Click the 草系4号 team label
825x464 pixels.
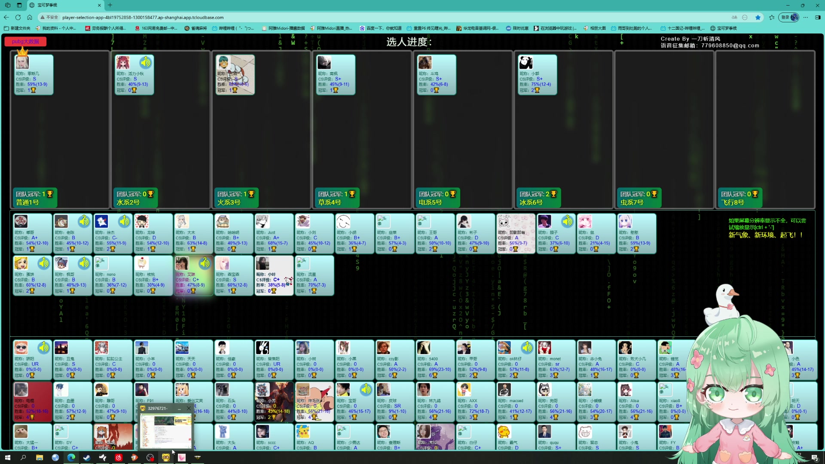330,202
